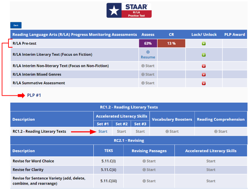Start Revising Passages for Sentence Variety

tap(149, 181)
